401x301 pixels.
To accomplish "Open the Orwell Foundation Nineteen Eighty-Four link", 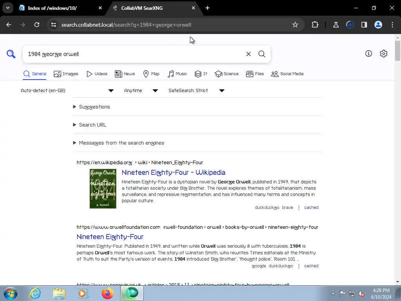I will coord(110,237).
